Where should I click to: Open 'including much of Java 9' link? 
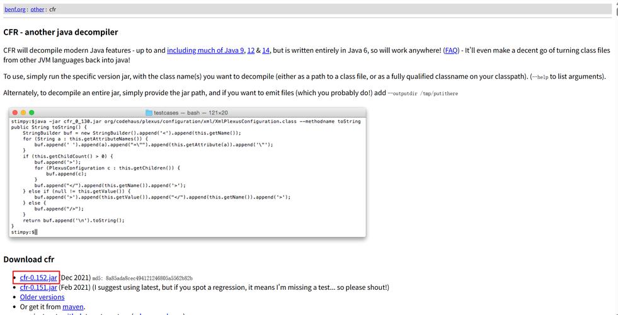205,50
